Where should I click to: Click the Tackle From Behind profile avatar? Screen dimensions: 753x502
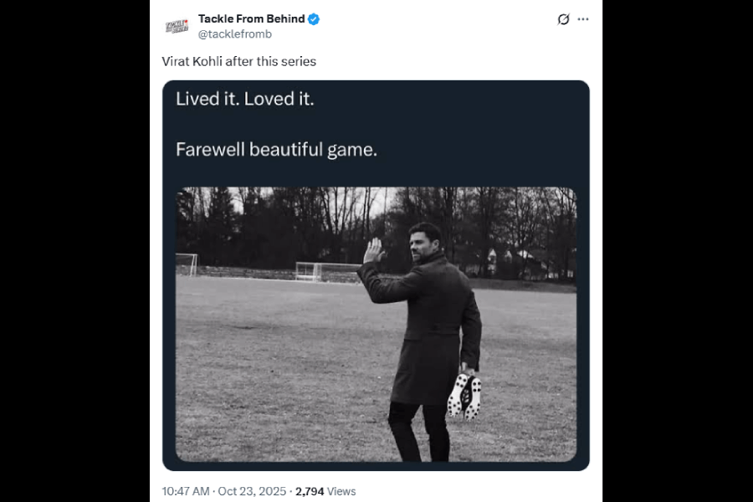(177, 26)
